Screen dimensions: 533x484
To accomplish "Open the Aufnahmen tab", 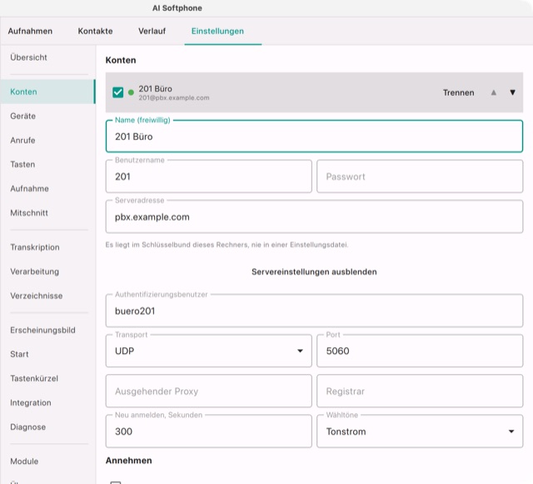I will tap(30, 31).
